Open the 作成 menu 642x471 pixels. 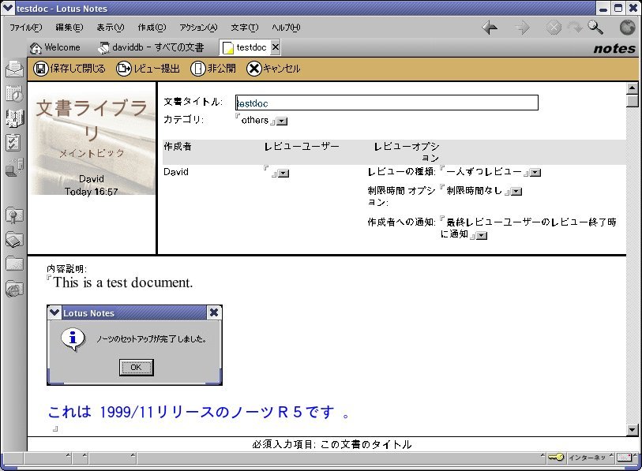click(152, 28)
